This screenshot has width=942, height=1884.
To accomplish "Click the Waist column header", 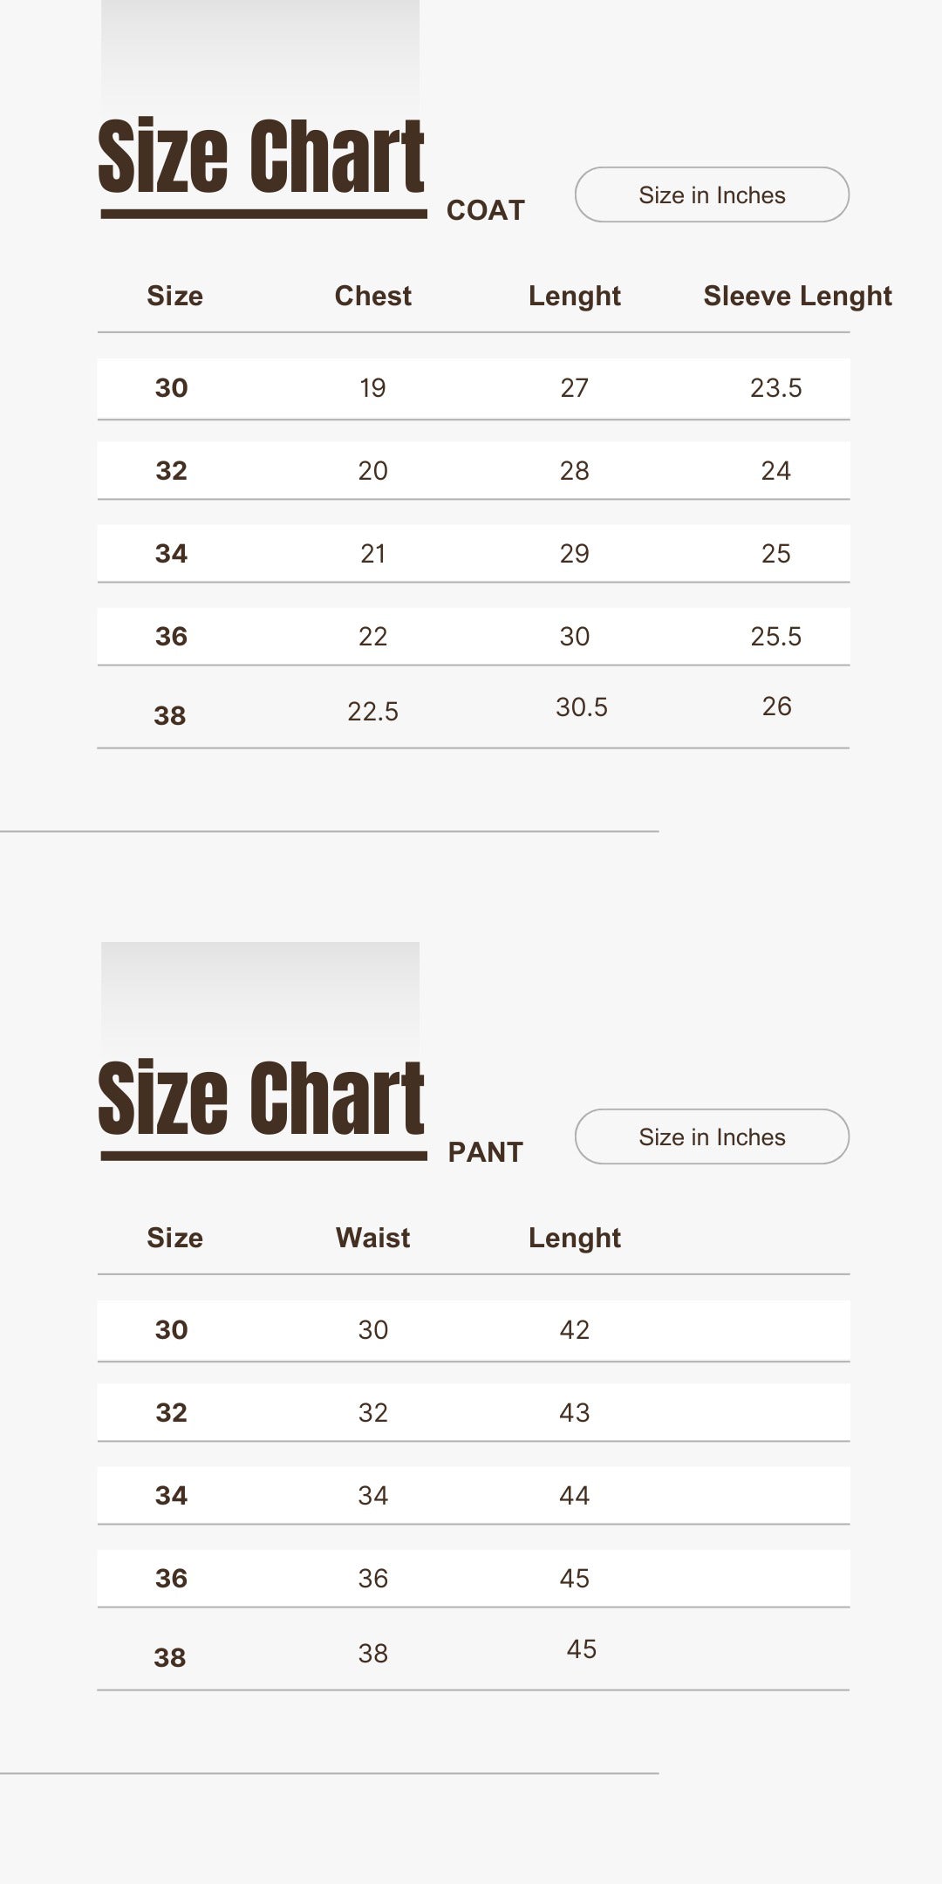I will (372, 1238).
